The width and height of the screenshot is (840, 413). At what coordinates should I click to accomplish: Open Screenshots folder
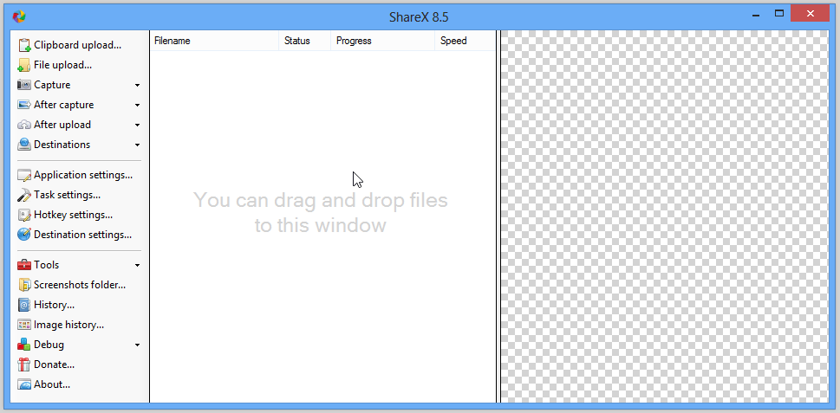coord(80,285)
